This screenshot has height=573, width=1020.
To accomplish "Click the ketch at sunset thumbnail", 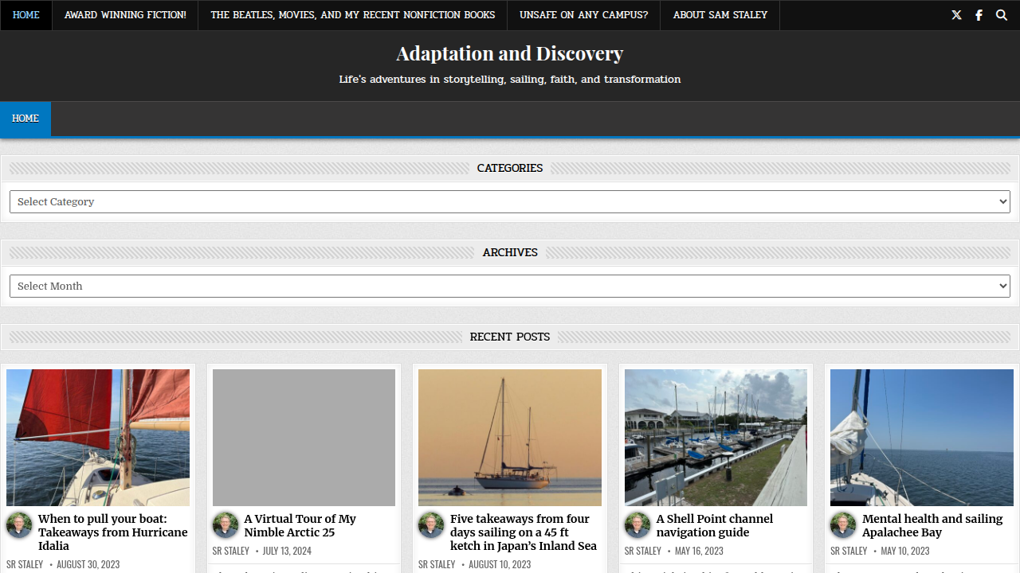I will pyautogui.click(x=510, y=438).
